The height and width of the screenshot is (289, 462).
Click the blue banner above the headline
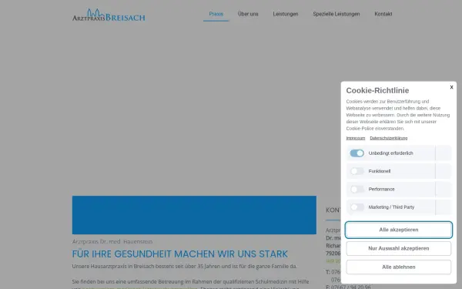click(x=194, y=215)
